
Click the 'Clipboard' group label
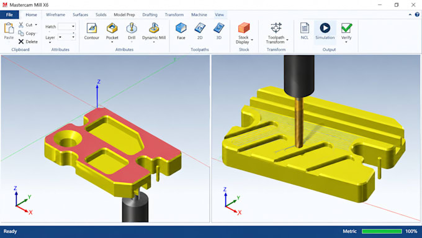point(20,50)
